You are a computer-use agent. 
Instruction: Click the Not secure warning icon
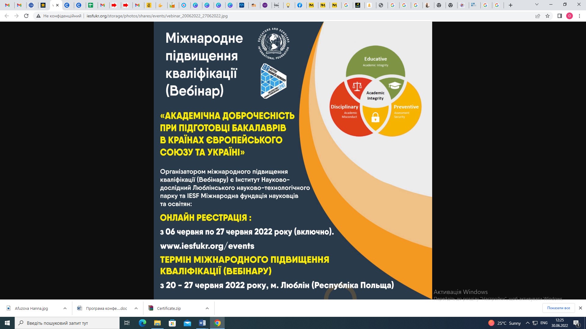[38, 16]
